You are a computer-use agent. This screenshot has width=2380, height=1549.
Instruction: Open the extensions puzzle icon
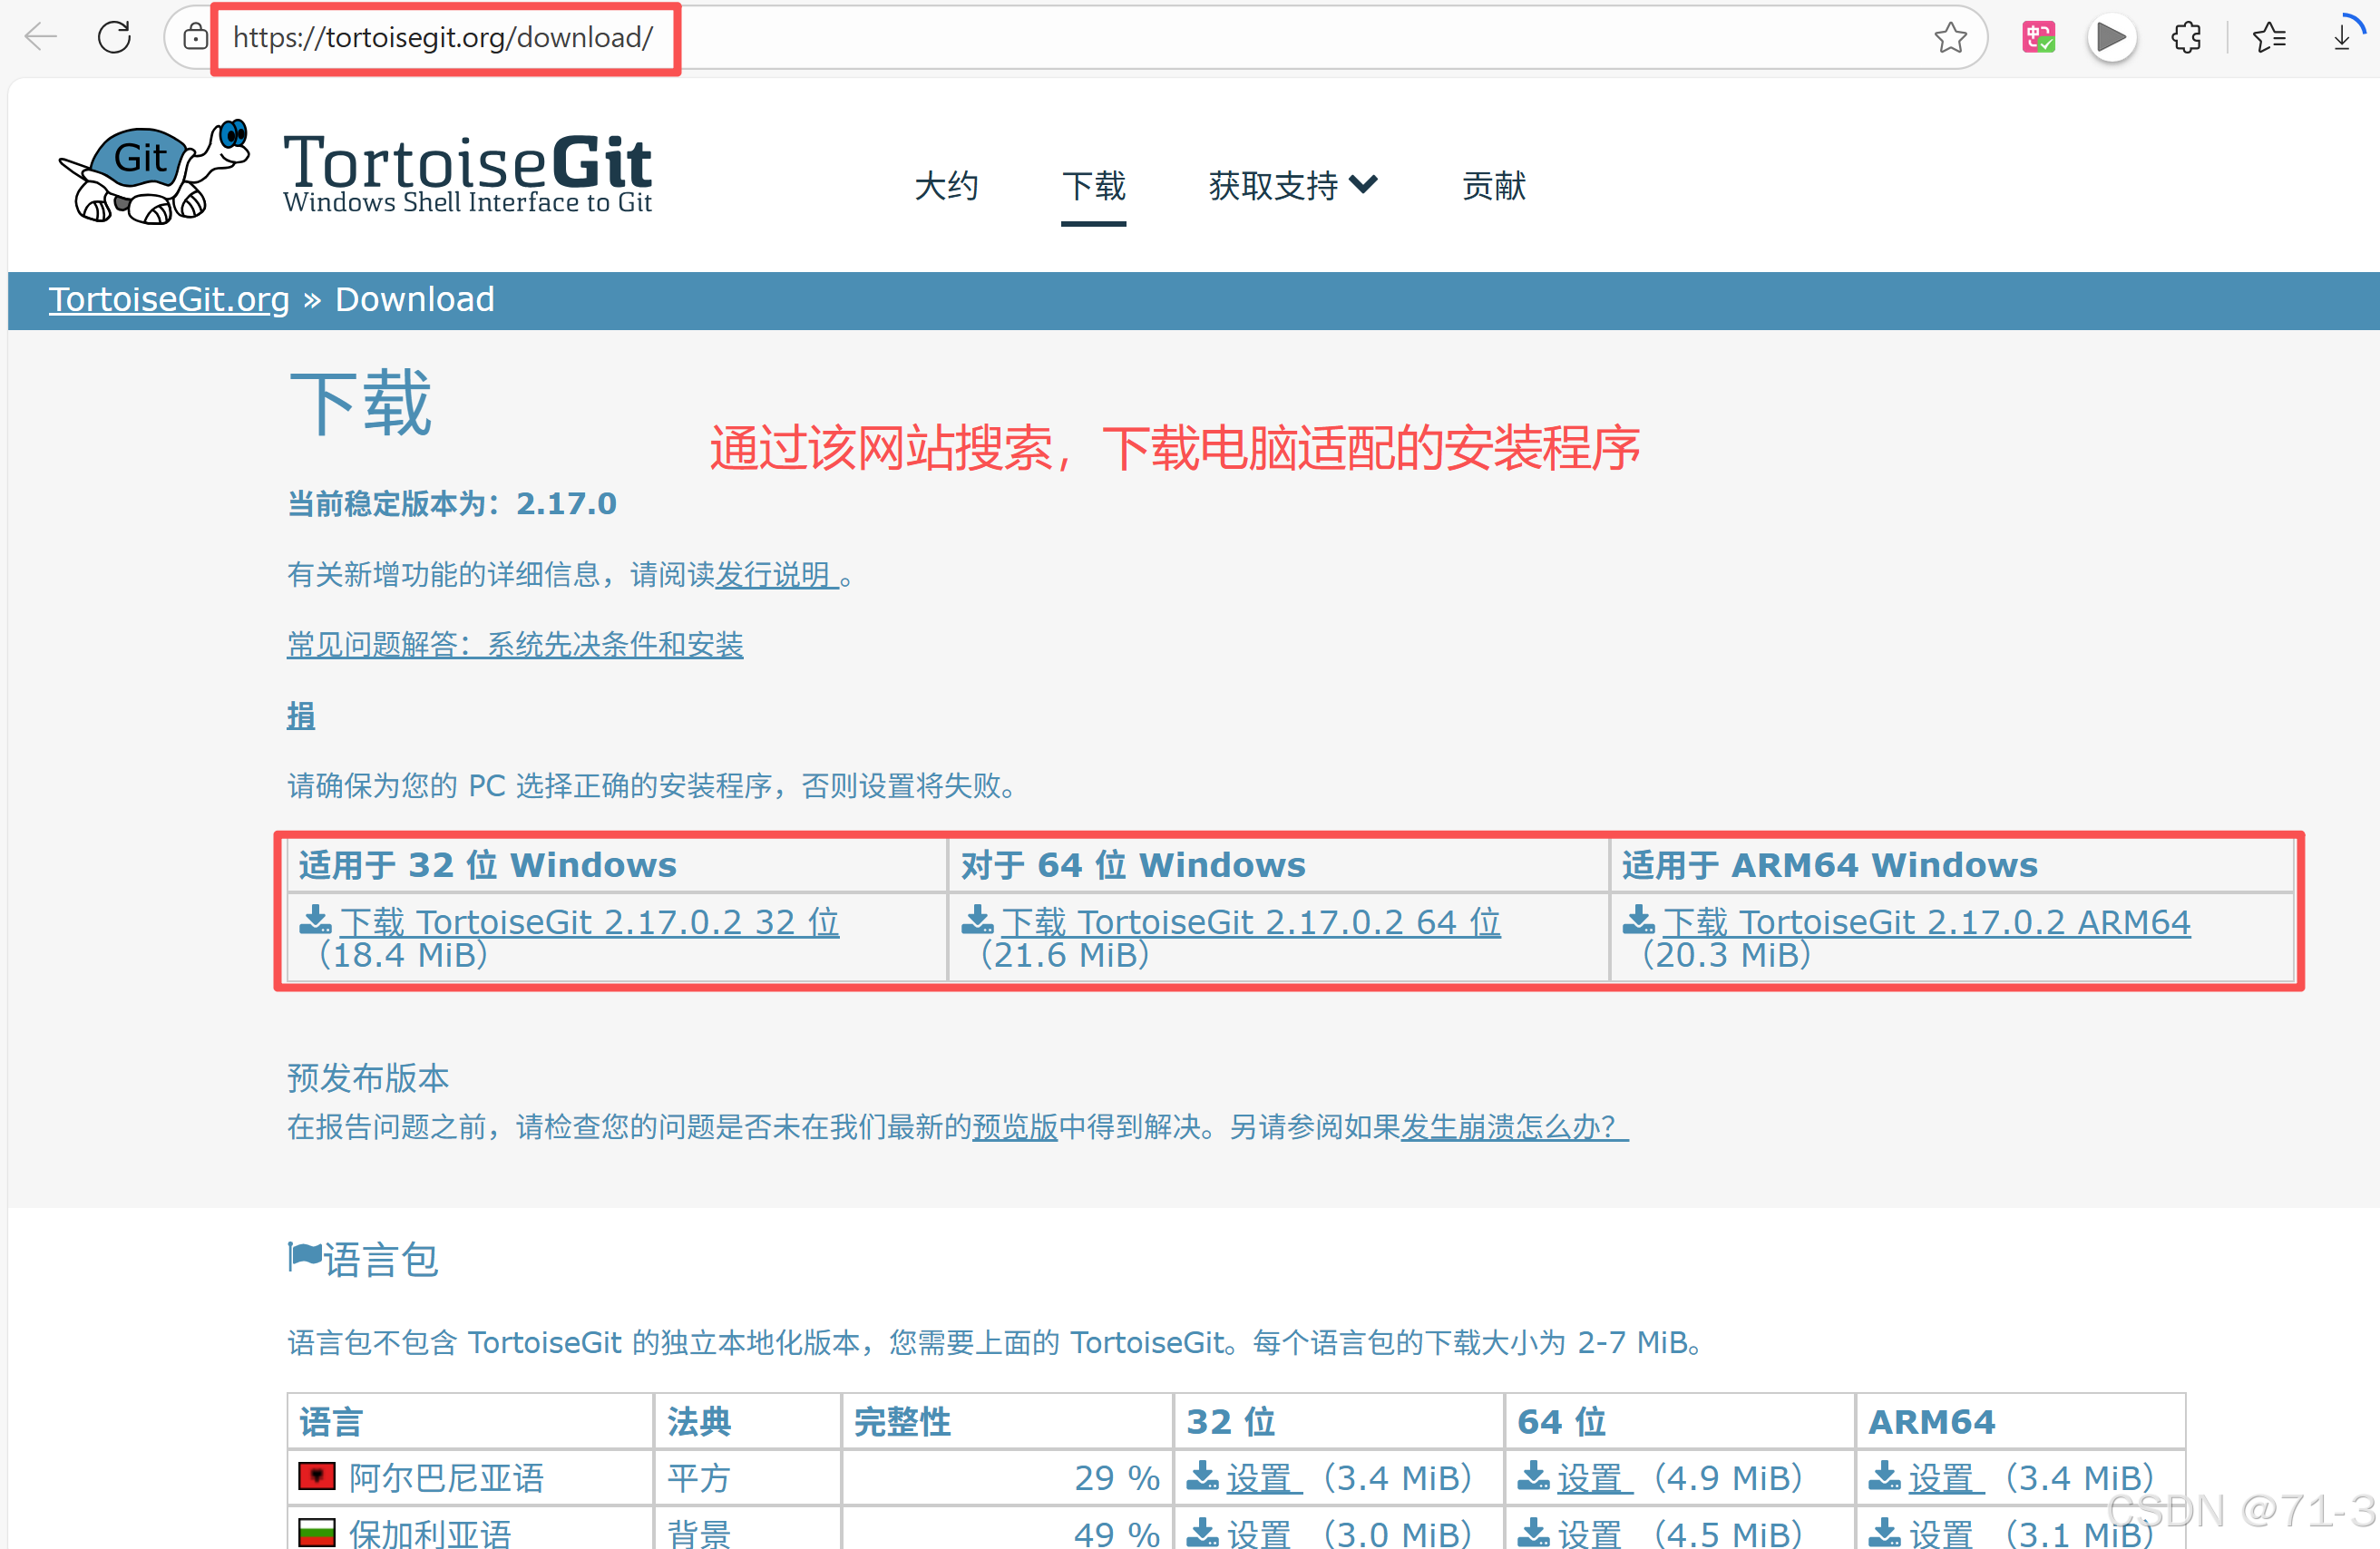point(2186,38)
